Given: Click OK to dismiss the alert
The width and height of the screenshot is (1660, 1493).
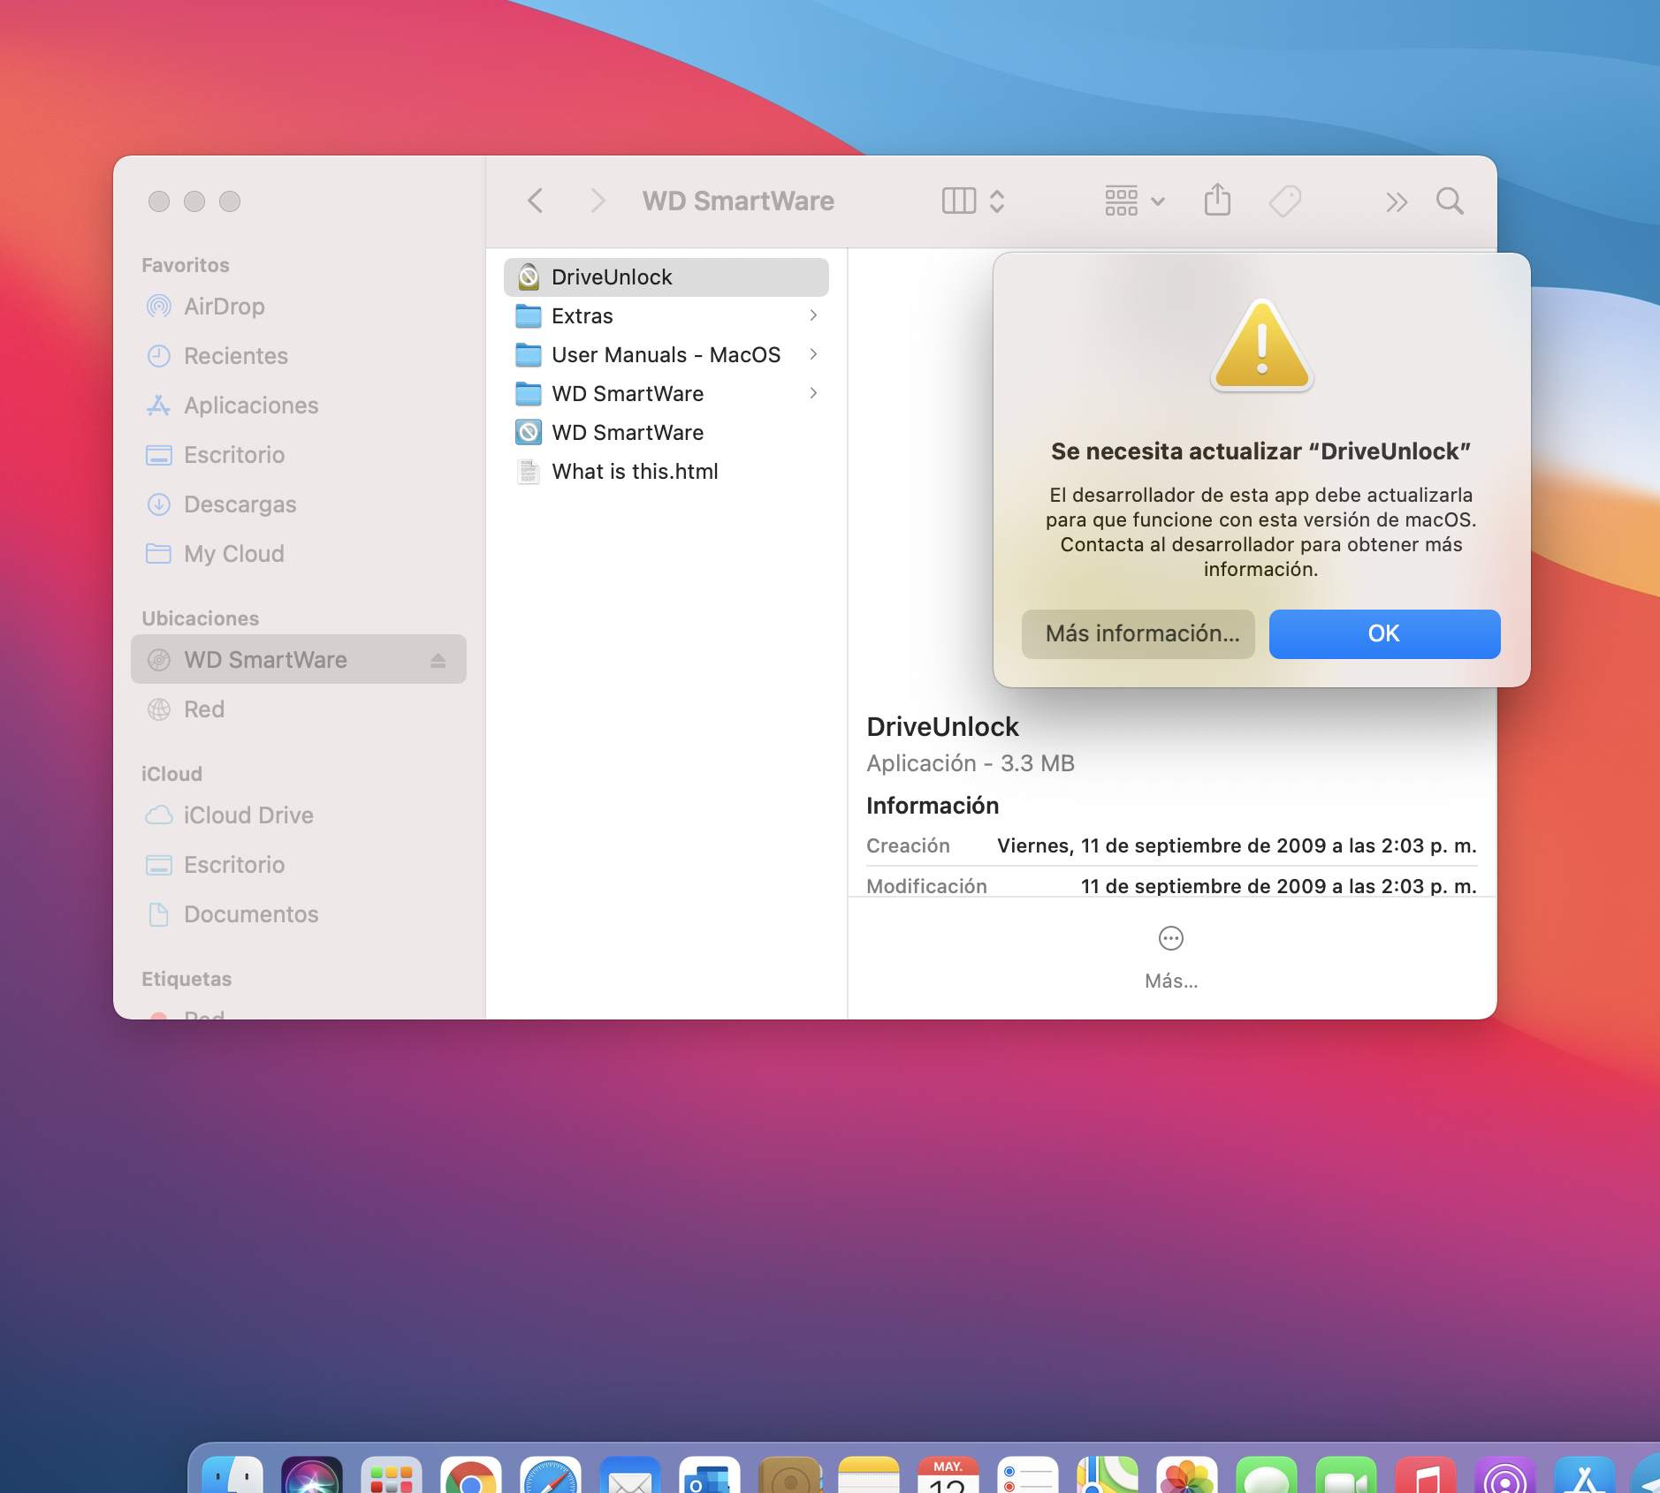Looking at the screenshot, I should click(x=1384, y=634).
